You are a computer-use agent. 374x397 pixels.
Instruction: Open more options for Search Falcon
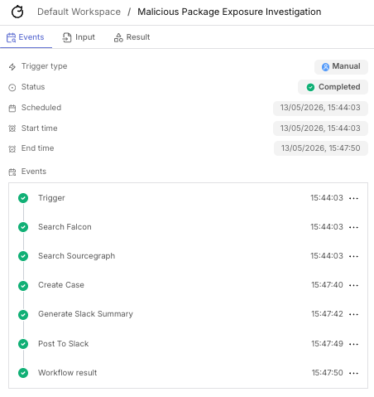(x=353, y=227)
